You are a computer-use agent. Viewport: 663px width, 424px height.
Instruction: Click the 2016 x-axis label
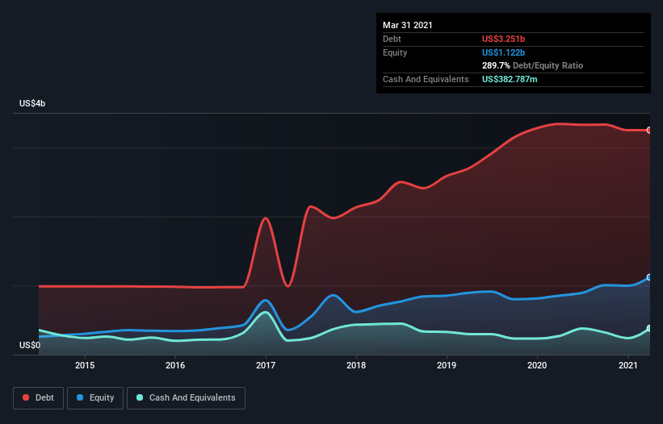click(x=175, y=365)
